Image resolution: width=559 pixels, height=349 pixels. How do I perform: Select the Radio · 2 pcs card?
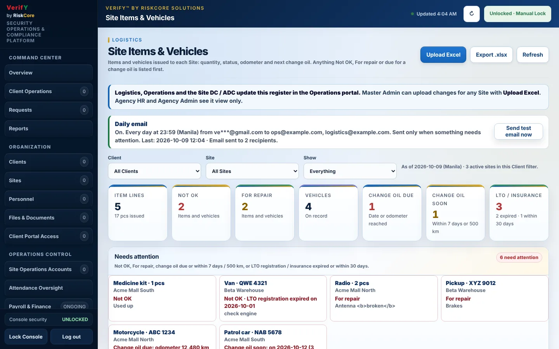pyautogui.click(x=384, y=298)
